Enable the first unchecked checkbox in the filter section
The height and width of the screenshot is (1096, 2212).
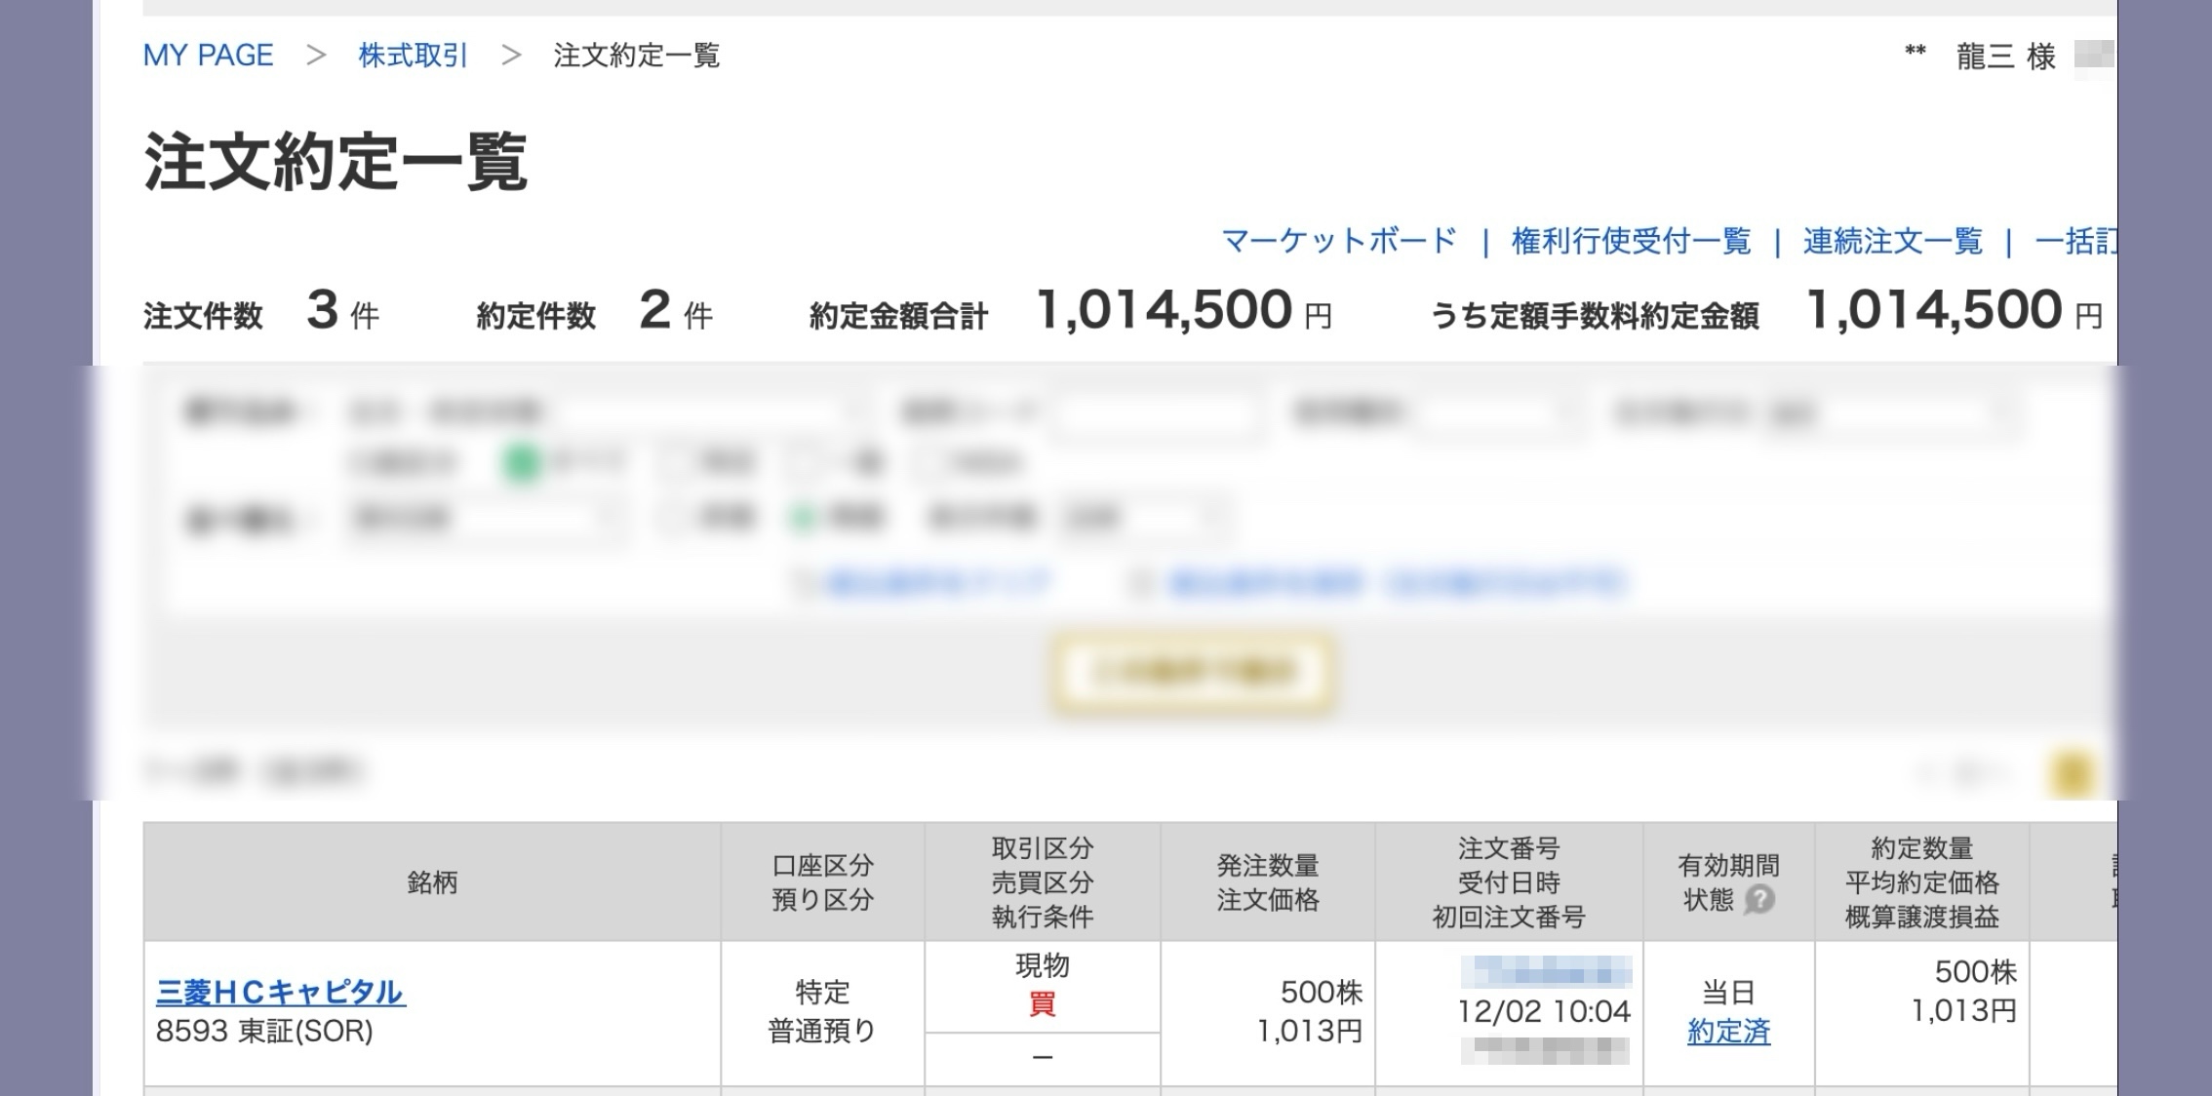pyautogui.click(x=669, y=460)
